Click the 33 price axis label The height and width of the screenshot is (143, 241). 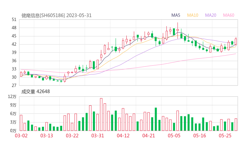pyautogui.click(x=14, y=69)
